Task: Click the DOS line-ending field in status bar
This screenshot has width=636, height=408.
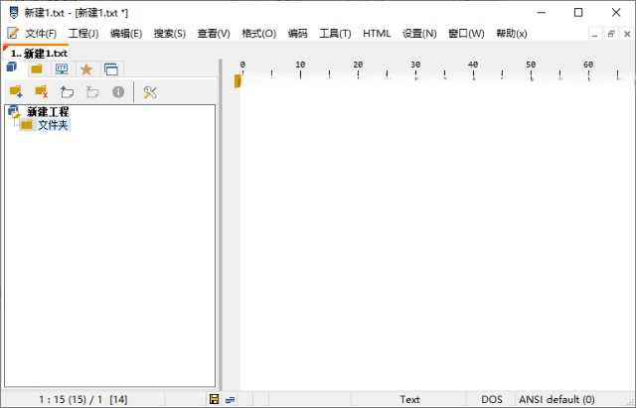Action: pos(491,399)
